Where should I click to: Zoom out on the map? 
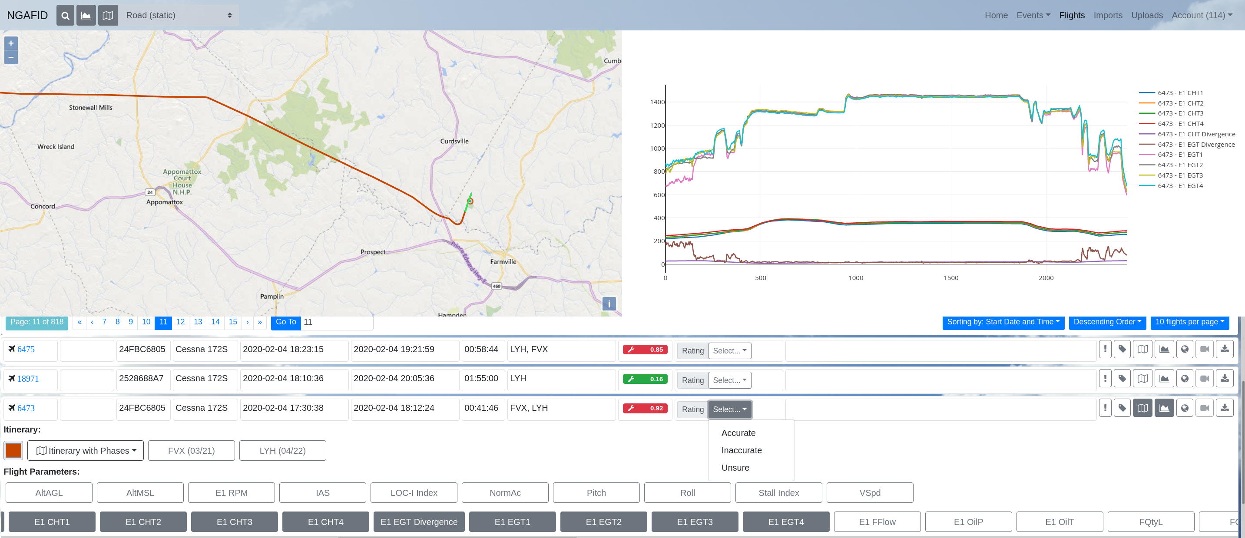[11, 57]
